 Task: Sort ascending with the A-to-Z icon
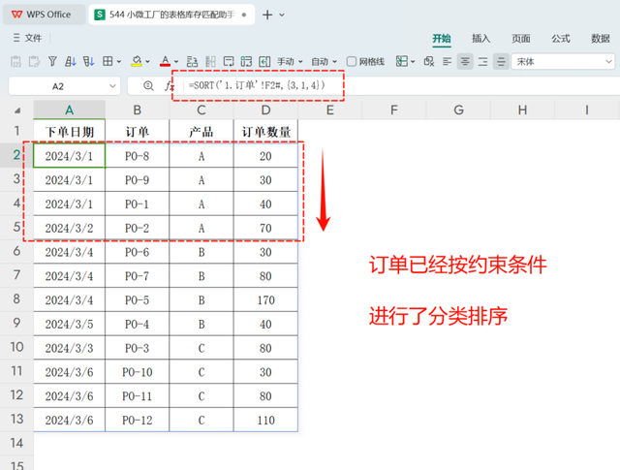coord(71,61)
